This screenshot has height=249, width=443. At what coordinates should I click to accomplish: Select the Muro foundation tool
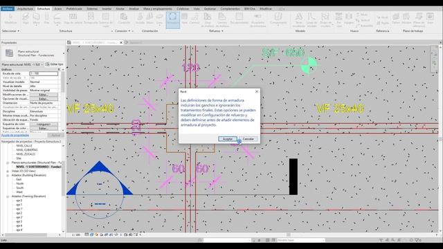pos(150,19)
